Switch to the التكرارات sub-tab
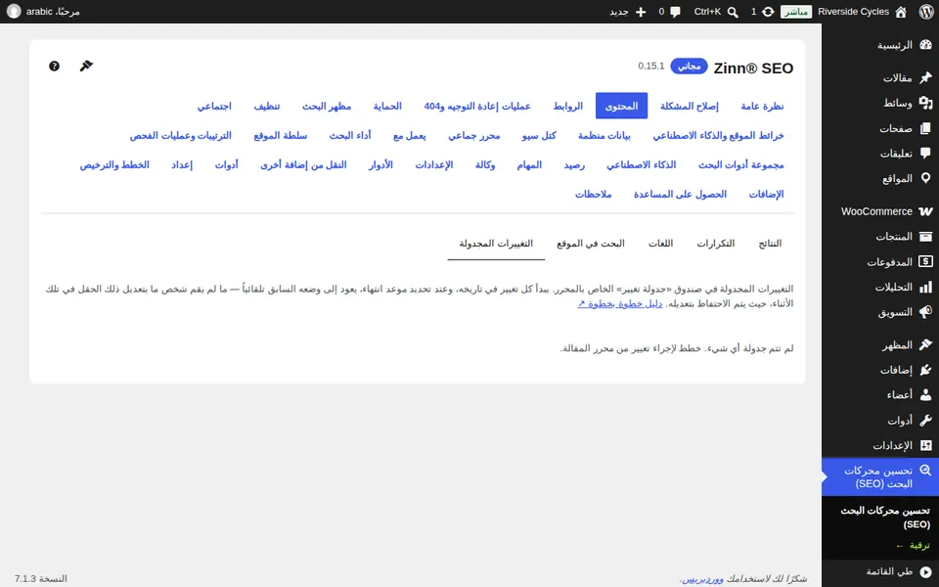Image resolution: width=939 pixels, height=587 pixels. click(x=716, y=244)
